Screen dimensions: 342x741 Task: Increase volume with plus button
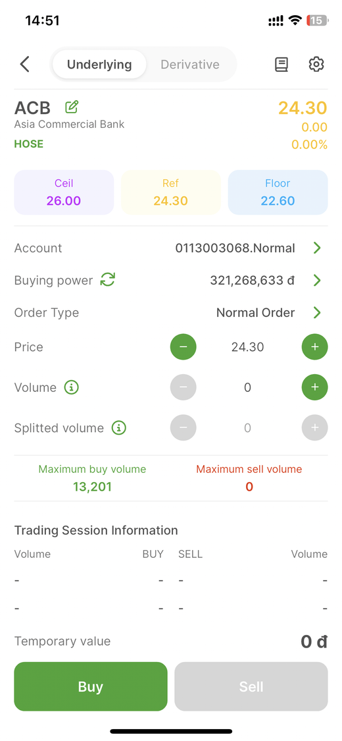314,387
